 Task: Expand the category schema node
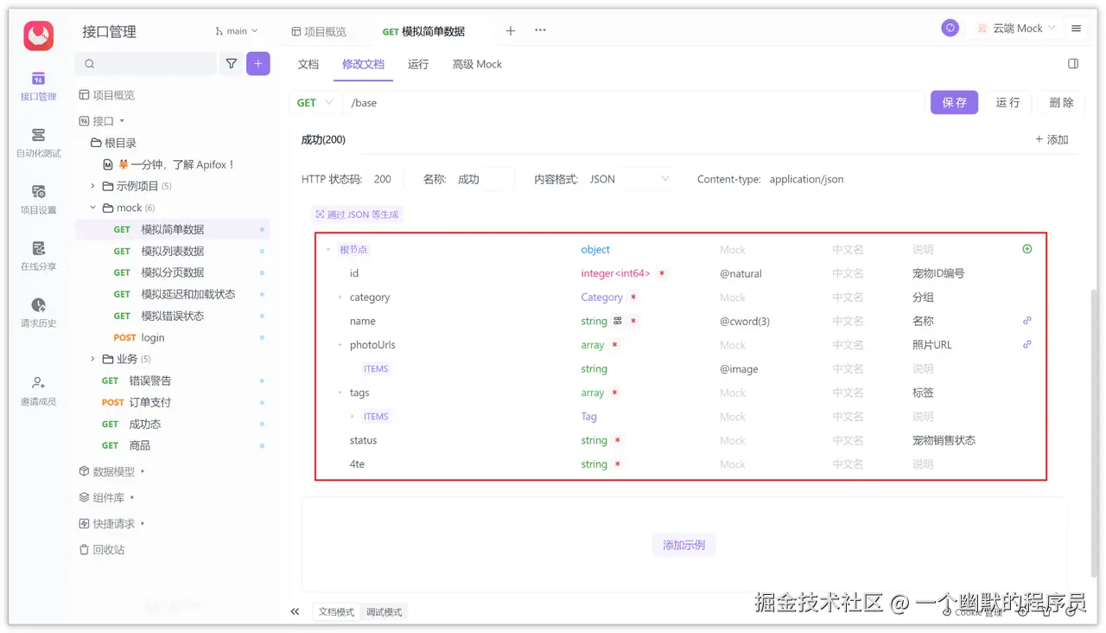[x=340, y=297]
